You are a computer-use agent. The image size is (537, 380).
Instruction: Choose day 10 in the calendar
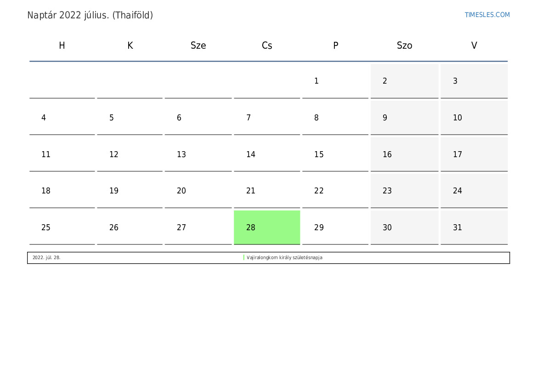pyautogui.click(x=474, y=118)
